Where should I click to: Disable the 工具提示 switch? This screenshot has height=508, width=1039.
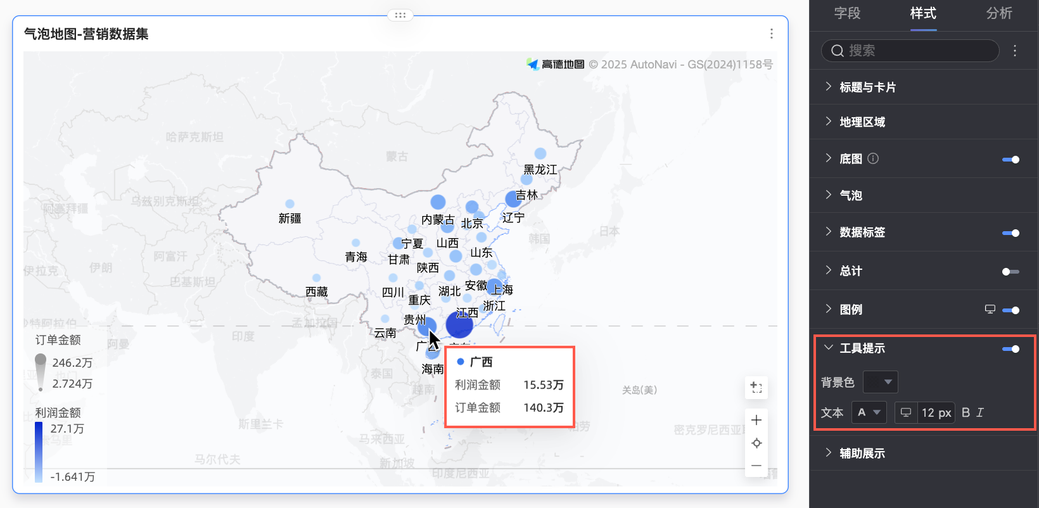coord(1010,349)
